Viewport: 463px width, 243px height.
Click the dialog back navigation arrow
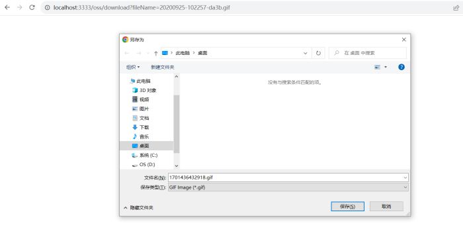click(127, 53)
